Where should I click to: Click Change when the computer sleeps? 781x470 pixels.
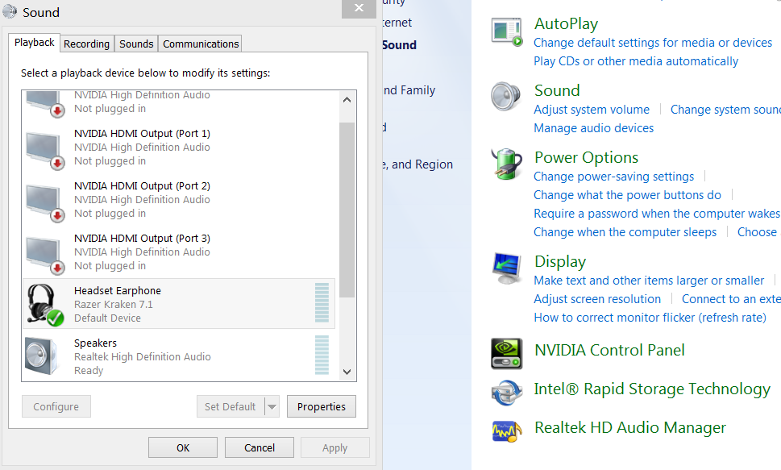(625, 232)
